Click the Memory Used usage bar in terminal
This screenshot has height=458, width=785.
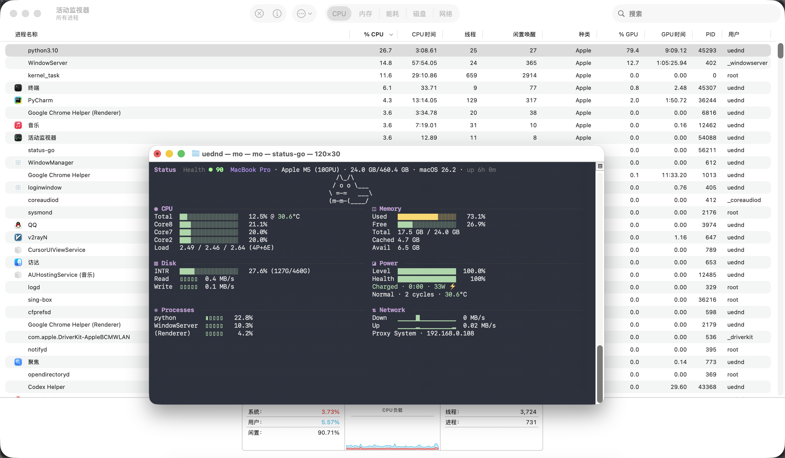[427, 217]
